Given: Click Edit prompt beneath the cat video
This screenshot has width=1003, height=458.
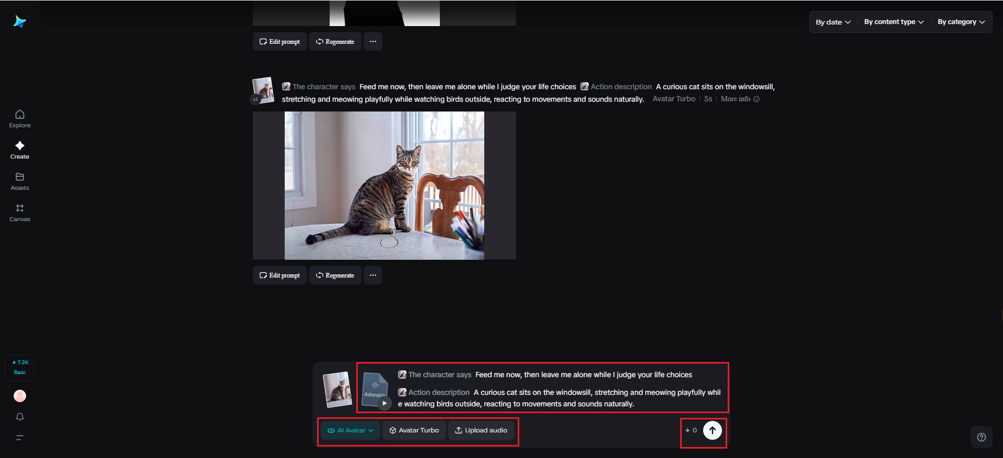Looking at the screenshot, I should tap(280, 275).
